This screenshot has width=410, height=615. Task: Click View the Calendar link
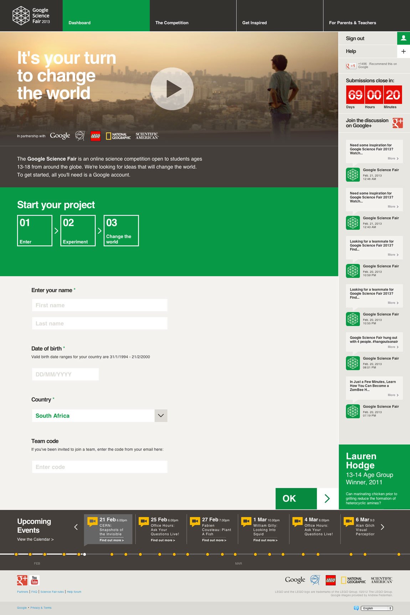[35, 539]
